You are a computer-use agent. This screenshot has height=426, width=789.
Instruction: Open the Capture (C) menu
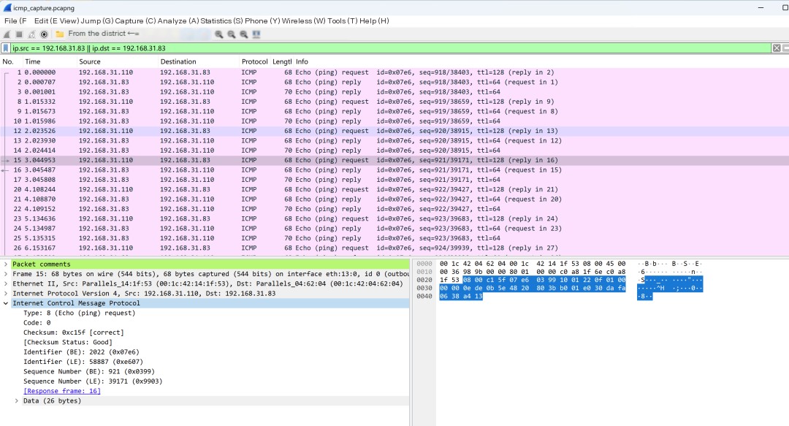pos(135,21)
